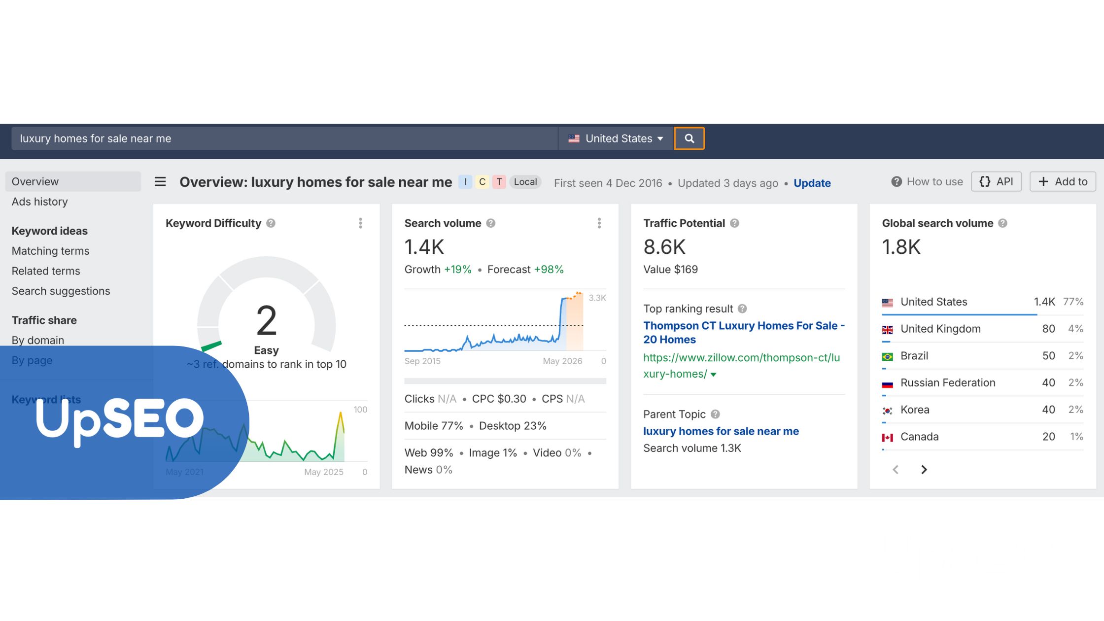Click the Brazil flag icon

point(887,356)
